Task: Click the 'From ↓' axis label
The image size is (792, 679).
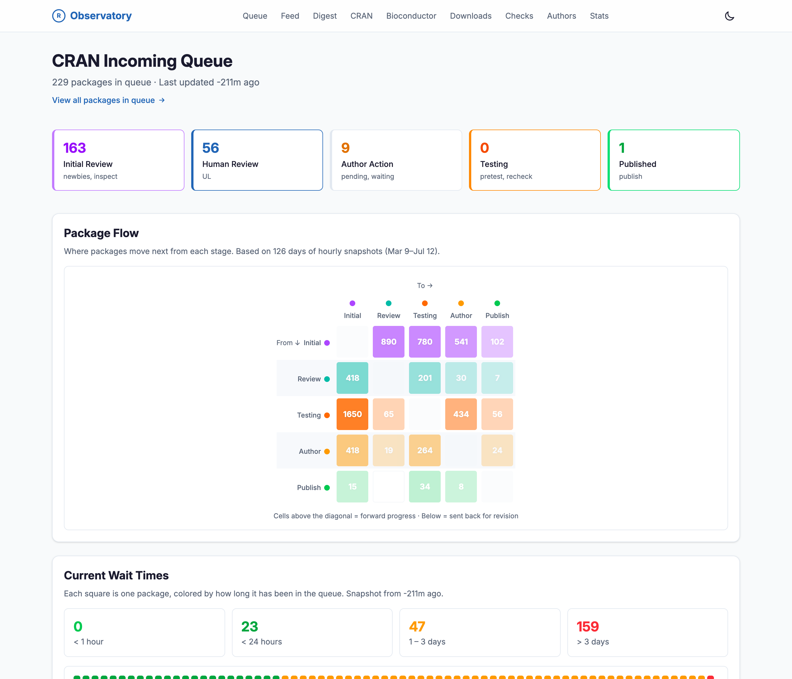Action: tap(289, 343)
